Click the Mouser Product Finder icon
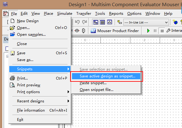Screen dimensions: 182x128 [x=93, y=31]
